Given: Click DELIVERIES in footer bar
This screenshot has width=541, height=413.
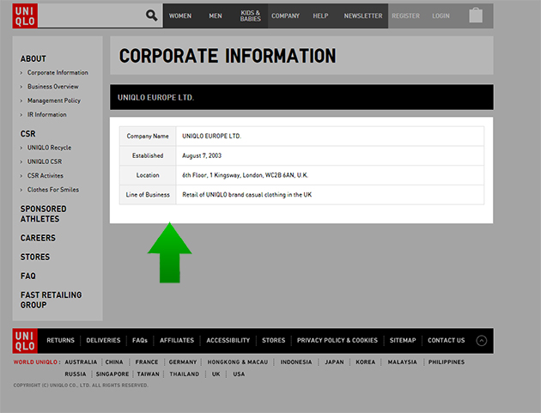Looking at the screenshot, I should pyautogui.click(x=103, y=341).
